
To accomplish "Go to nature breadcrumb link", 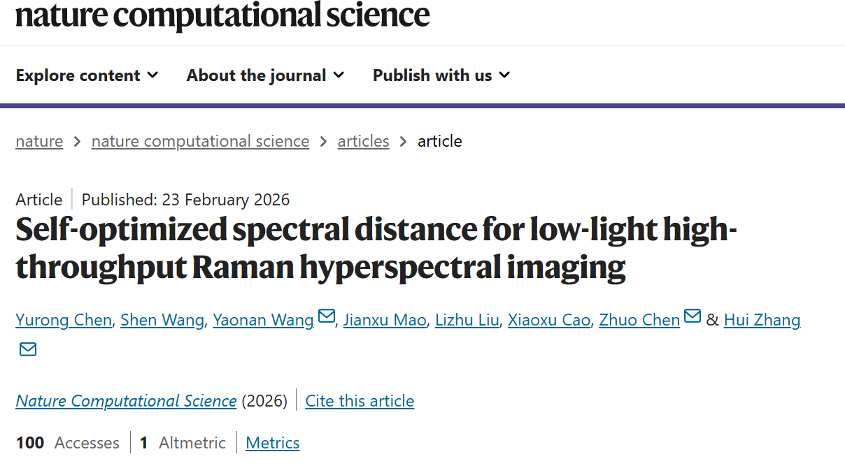I will [x=39, y=141].
